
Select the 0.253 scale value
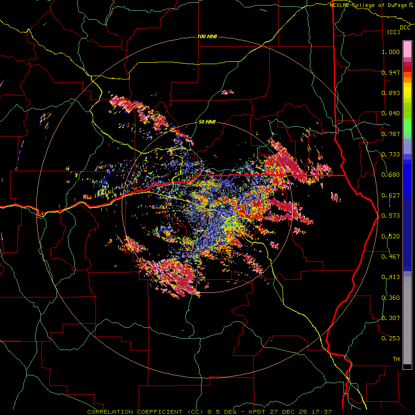click(x=391, y=338)
